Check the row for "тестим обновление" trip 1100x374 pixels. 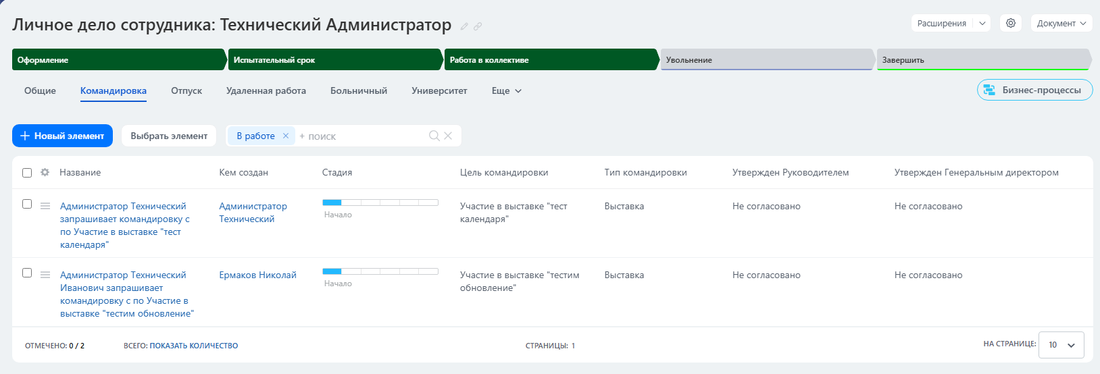27,273
